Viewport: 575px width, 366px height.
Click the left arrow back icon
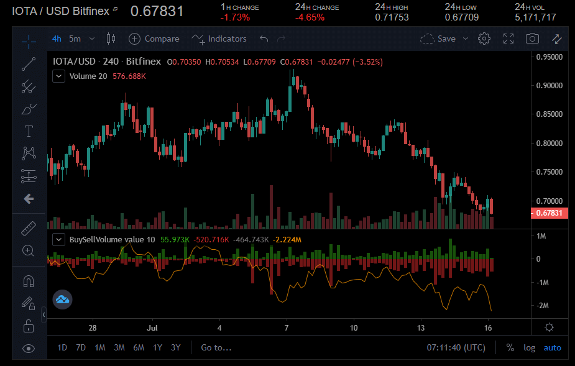pos(29,199)
